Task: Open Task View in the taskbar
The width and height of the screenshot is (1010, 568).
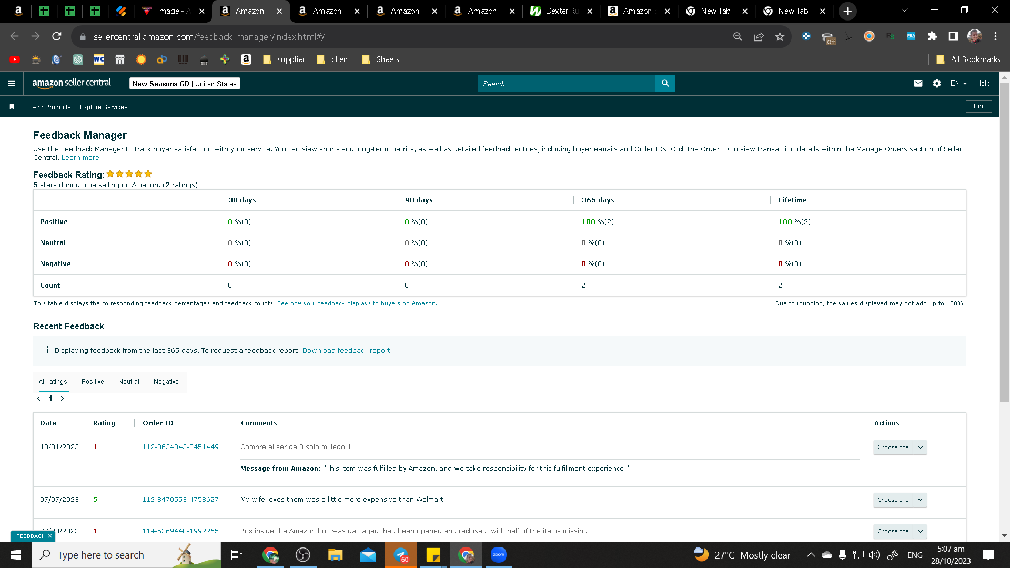Action: click(x=237, y=555)
